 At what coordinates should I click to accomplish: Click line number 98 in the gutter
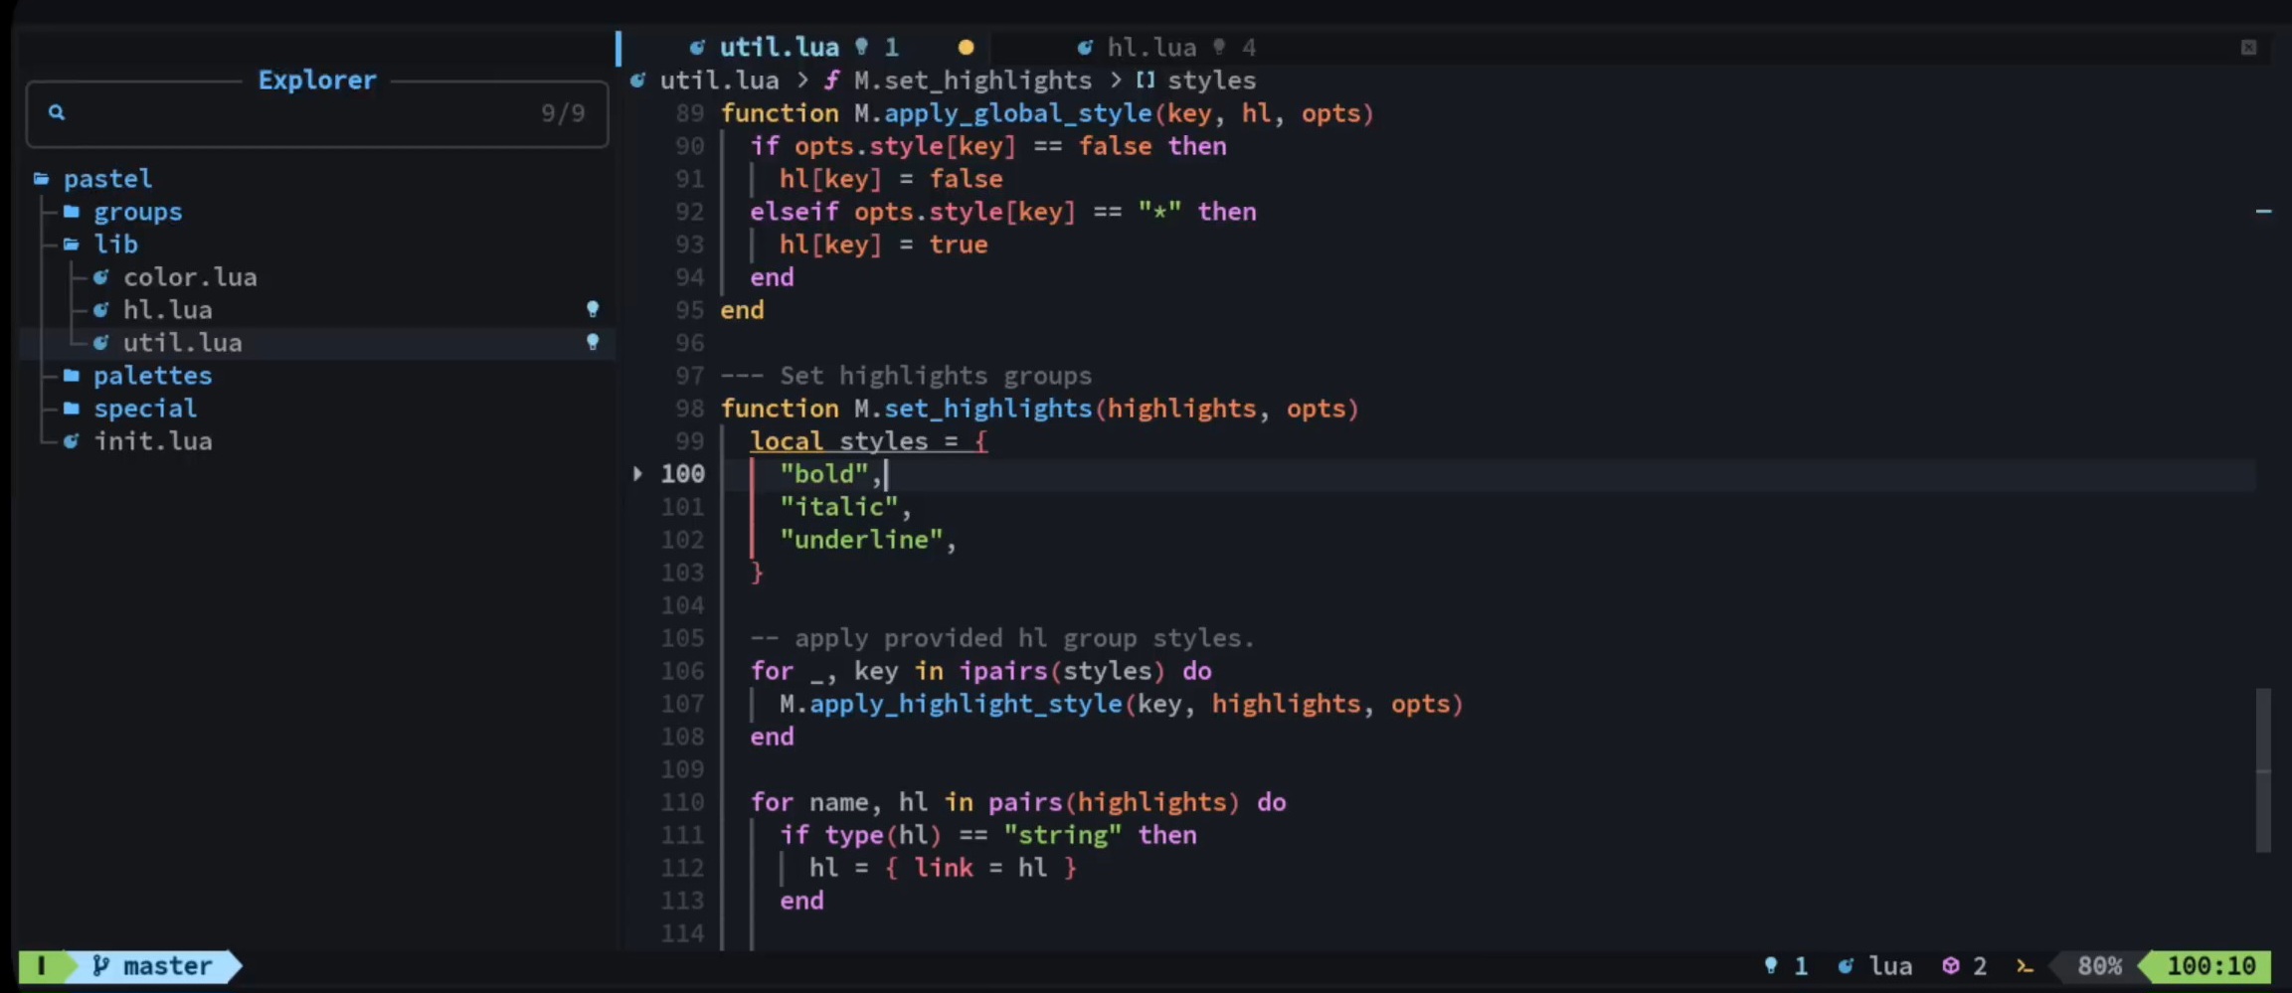689,409
